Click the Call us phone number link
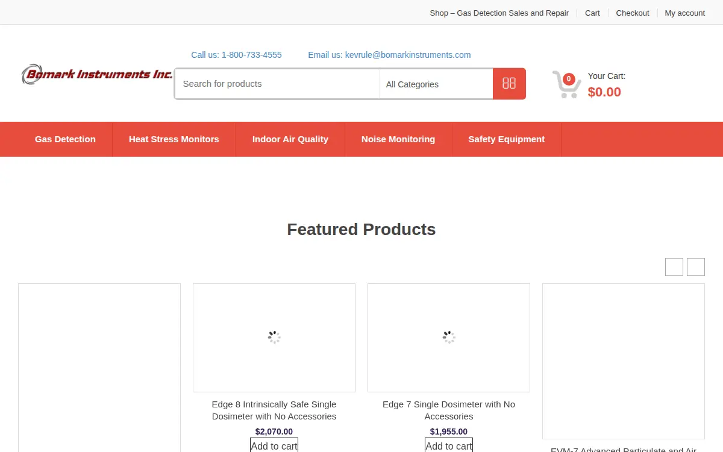 pos(236,55)
